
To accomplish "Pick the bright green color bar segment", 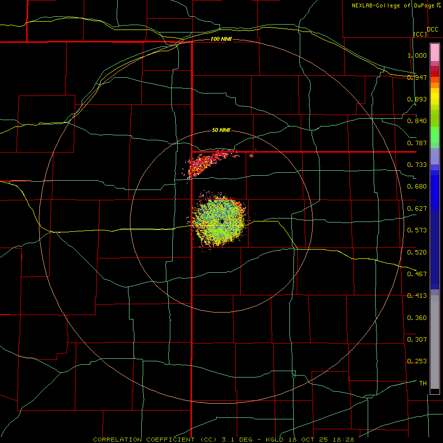I will (435, 134).
